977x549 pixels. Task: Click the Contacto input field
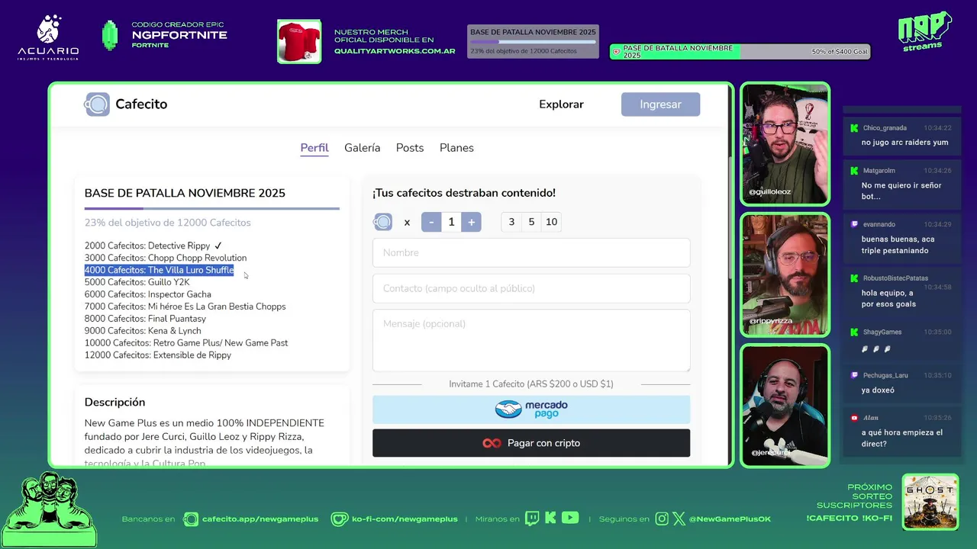(531, 288)
